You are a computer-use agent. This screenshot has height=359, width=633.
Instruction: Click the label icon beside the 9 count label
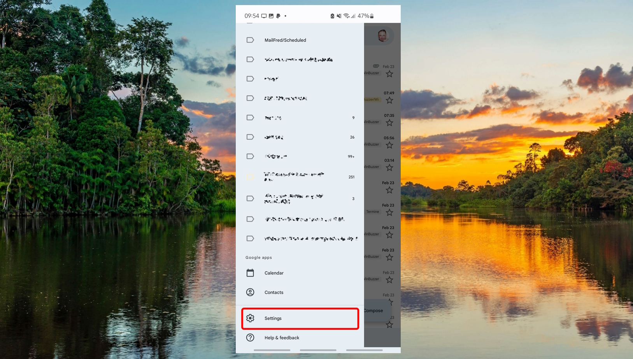click(250, 117)
